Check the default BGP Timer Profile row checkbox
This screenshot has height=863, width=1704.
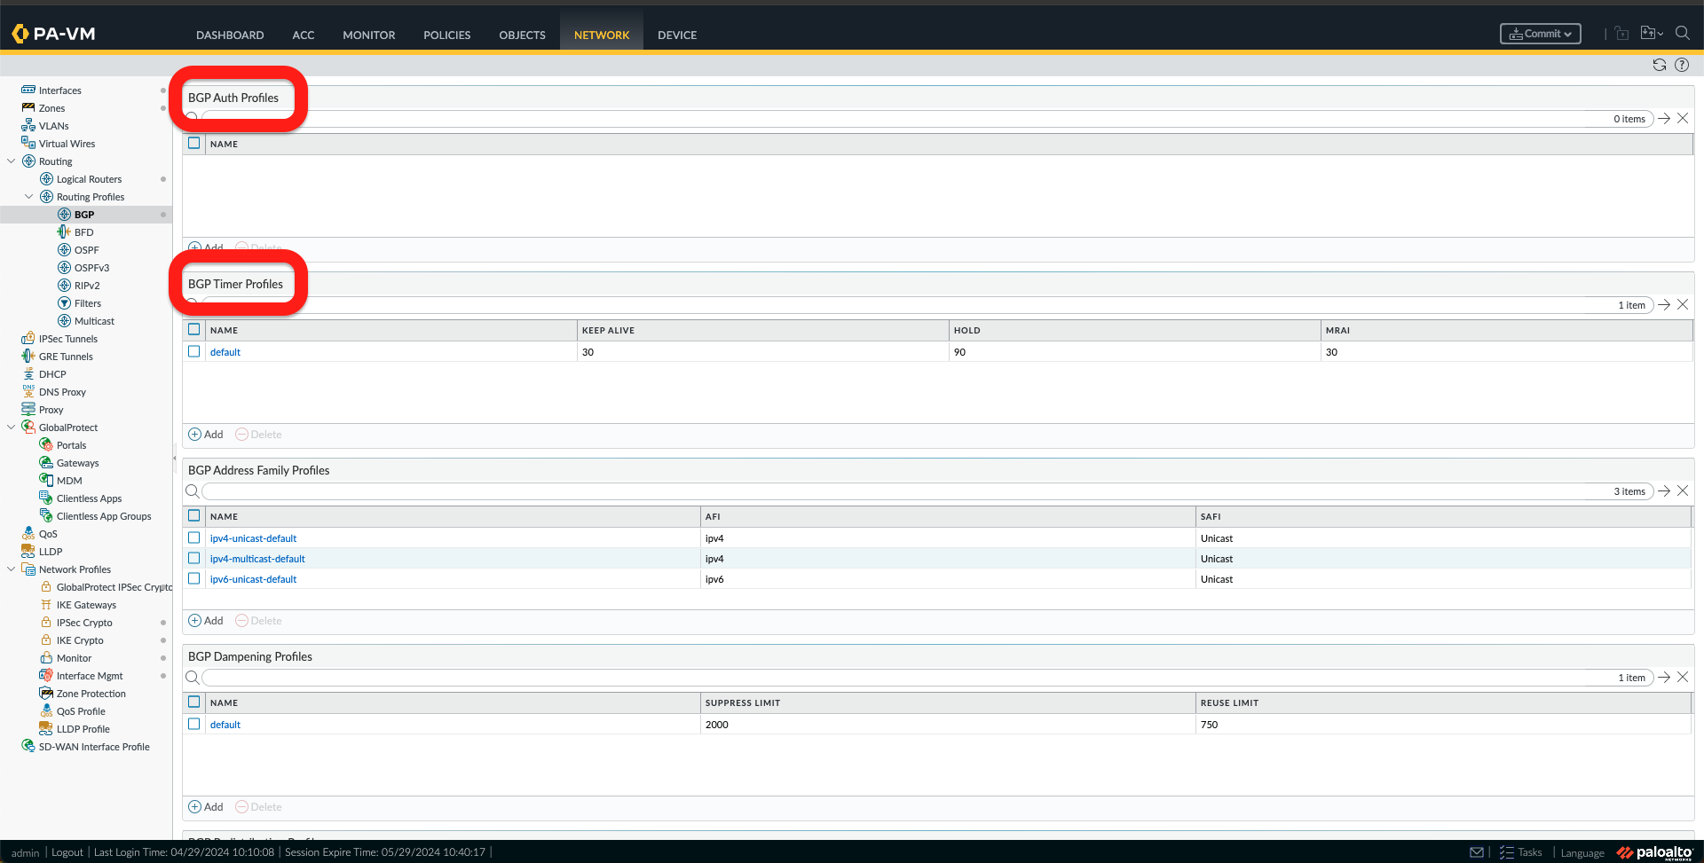click(193, 351)
